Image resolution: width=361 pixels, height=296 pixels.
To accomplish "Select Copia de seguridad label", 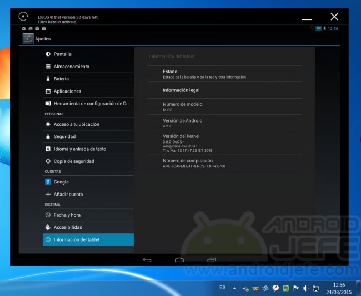I will tap(74, 161).
